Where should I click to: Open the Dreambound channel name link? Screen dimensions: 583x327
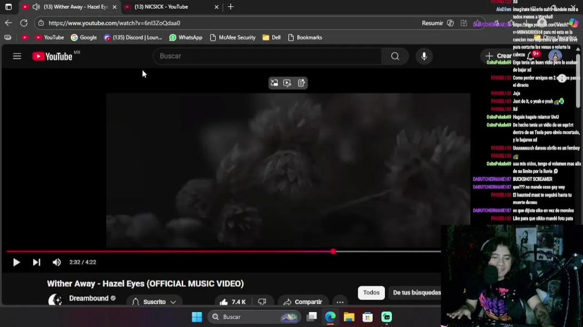point(89,298)
